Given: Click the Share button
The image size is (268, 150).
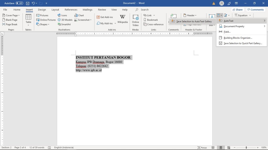Looking at the screenshot, I should 237,10.
